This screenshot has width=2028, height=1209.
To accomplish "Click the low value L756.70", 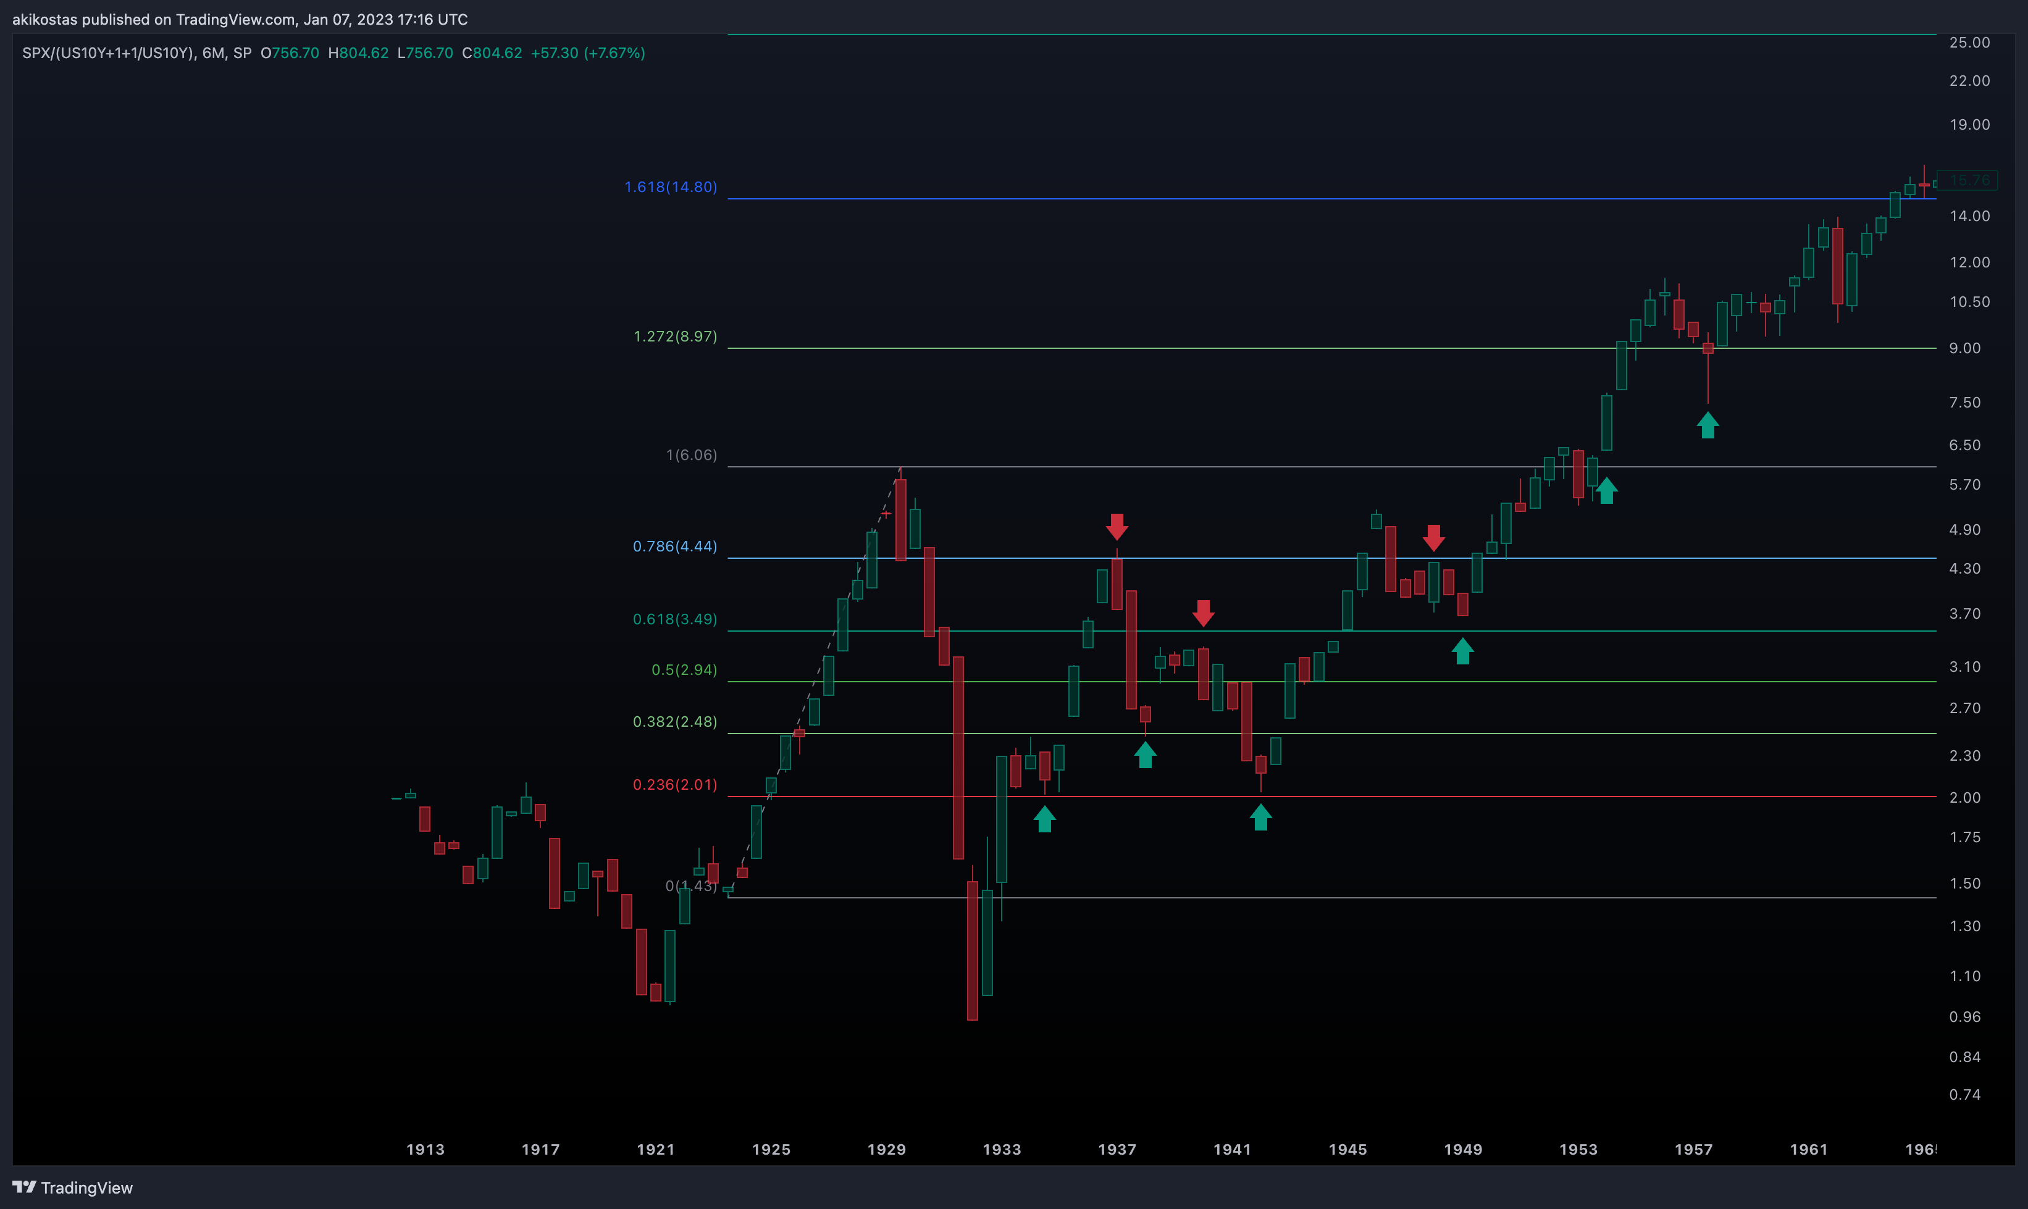I will 425,53.
